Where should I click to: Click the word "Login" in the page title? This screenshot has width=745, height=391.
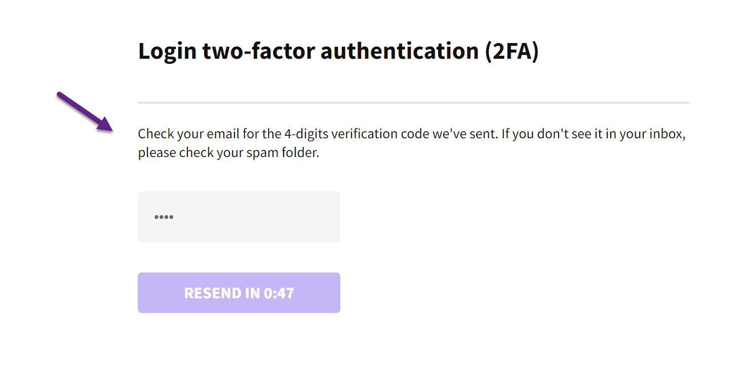pyautogui.click(x=167, y=51)
